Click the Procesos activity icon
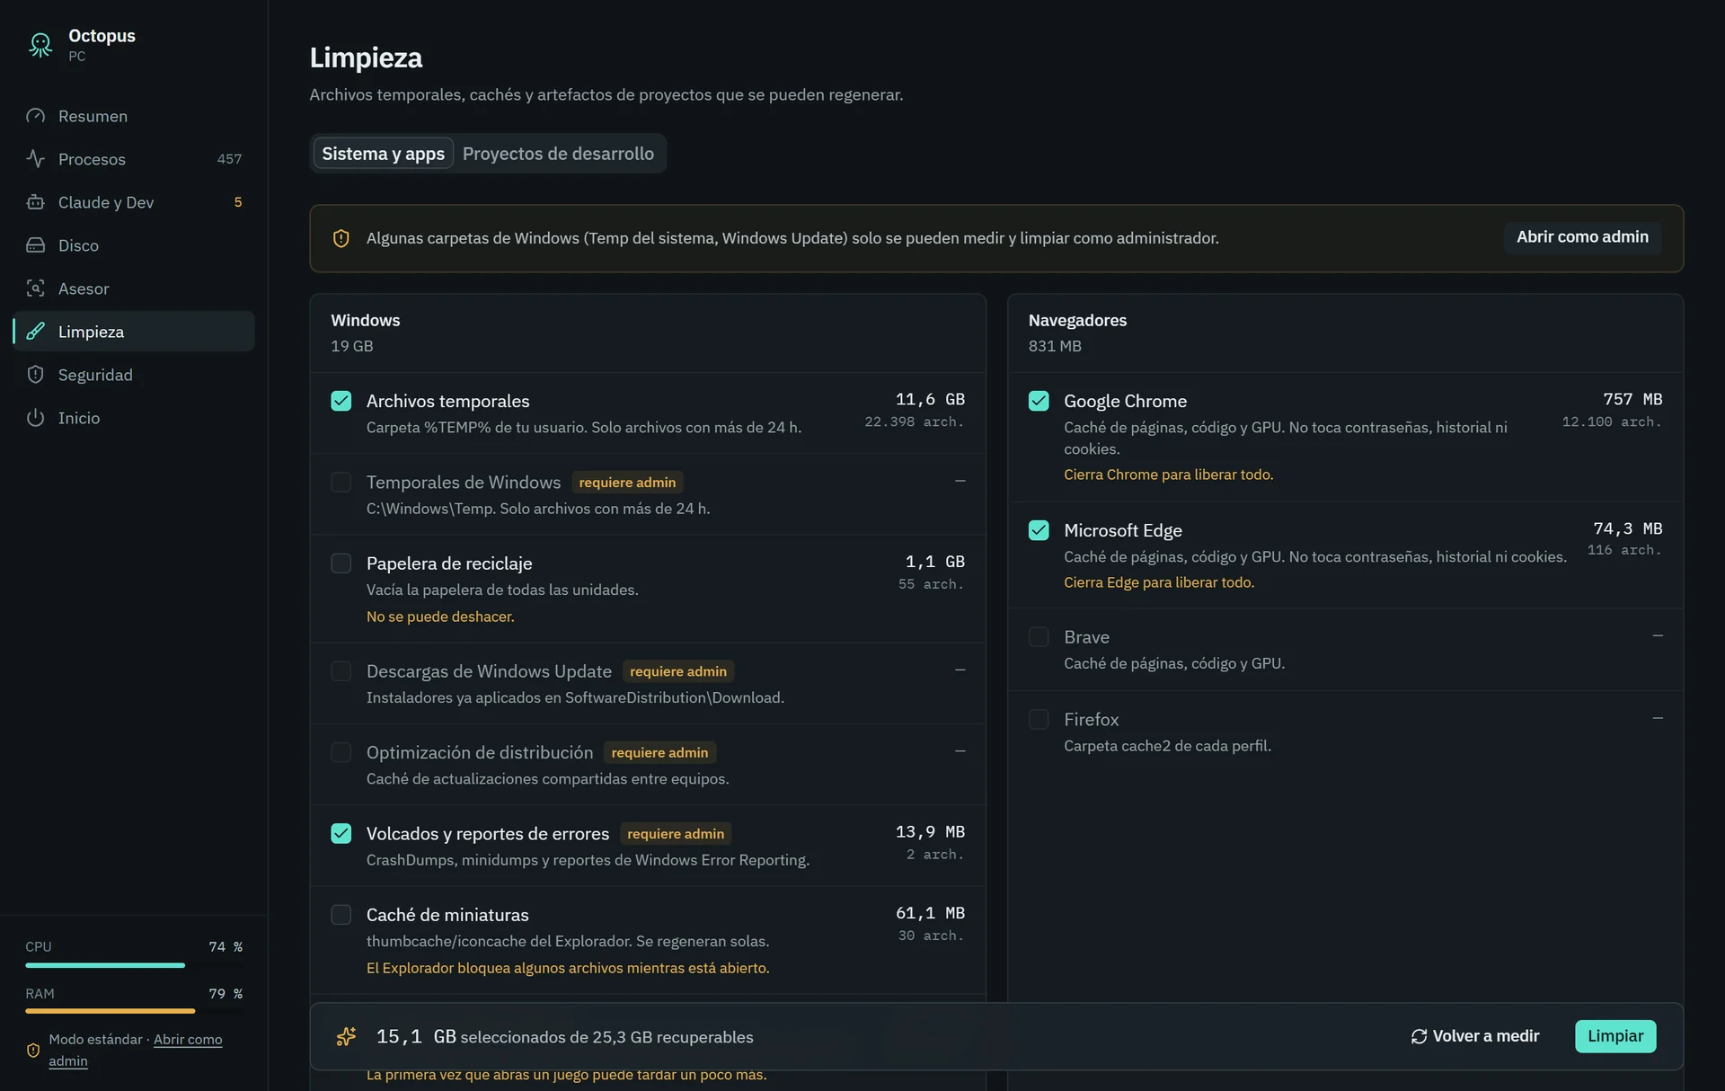This screenshot has width=1725, height=1091. pyautogui.click(x=35, y=159)
